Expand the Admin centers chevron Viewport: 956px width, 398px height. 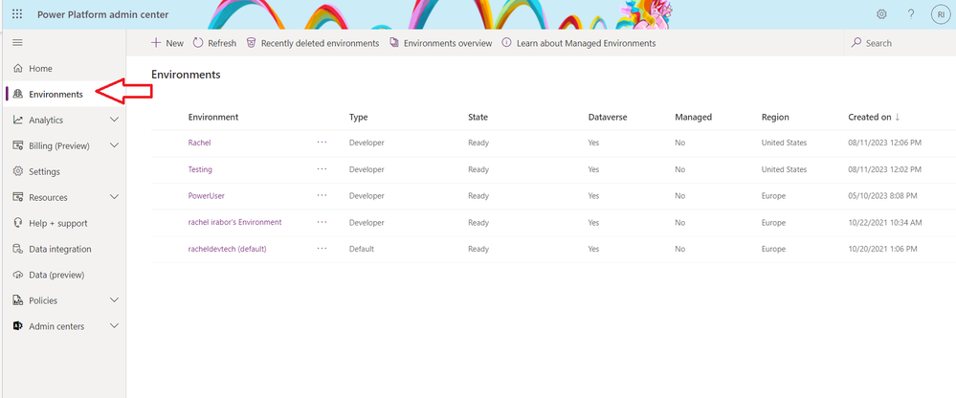[x=114, y=326]
